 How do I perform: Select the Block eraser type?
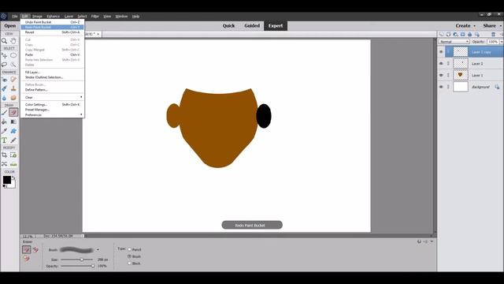point(129,263)
